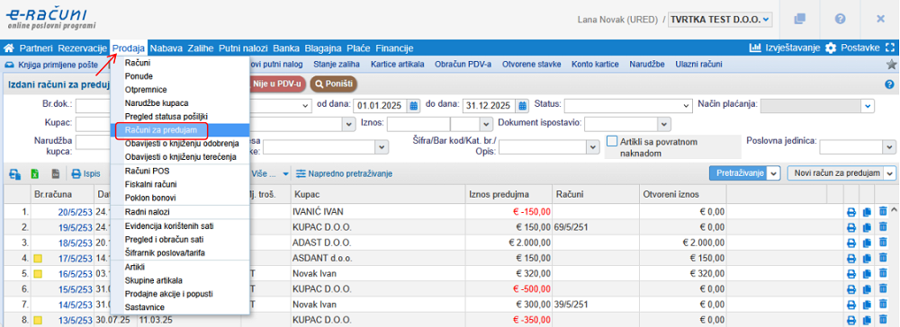Copy invoice 16/5/253 for Novak Ivan
Viewport: 900px width, 327px height.
click(868, 274)
